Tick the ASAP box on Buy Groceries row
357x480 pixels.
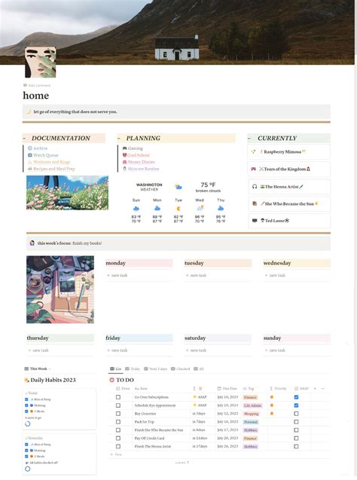[296, 414]
